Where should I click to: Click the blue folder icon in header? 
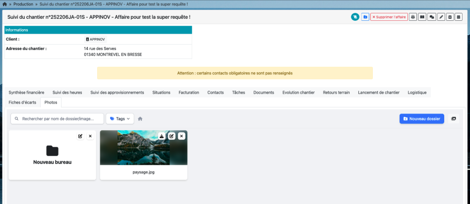[x=365, y=17]
